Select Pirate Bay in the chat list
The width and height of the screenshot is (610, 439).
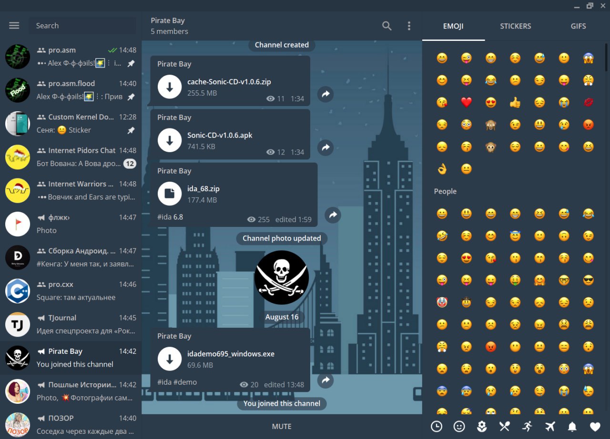[x=71, y=358]
